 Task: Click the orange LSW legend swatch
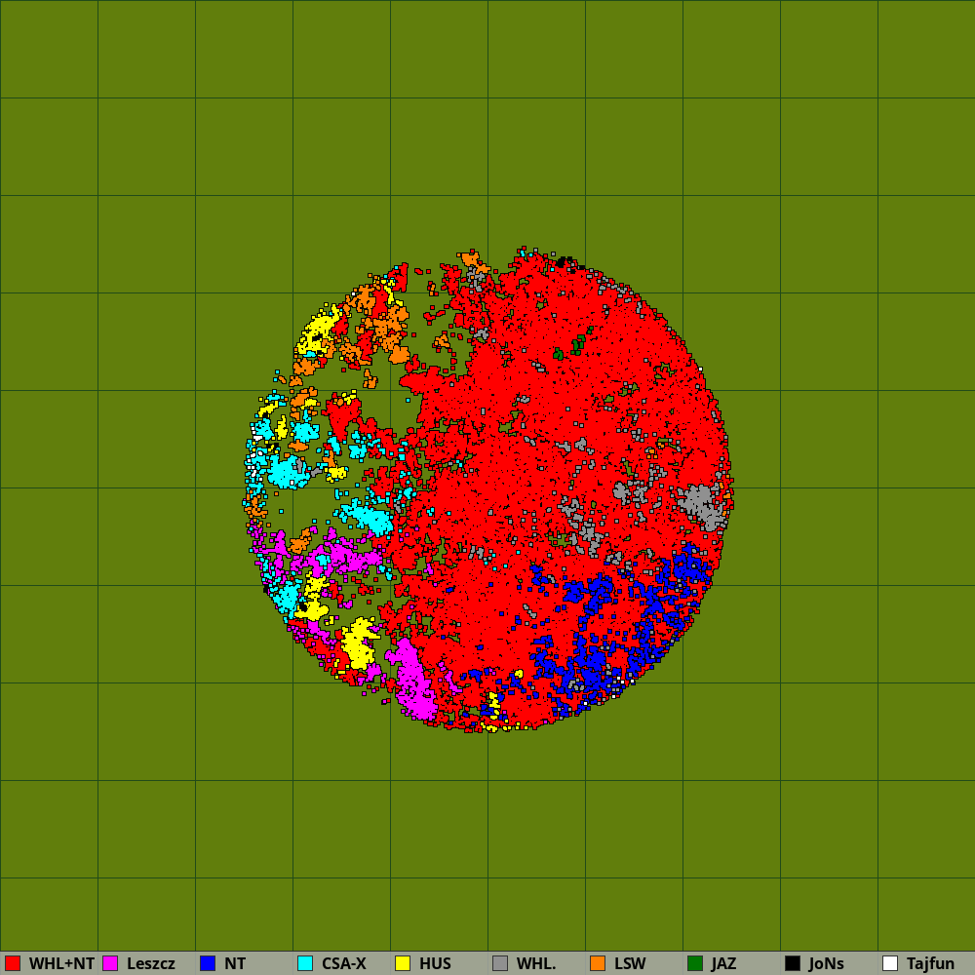598,963
